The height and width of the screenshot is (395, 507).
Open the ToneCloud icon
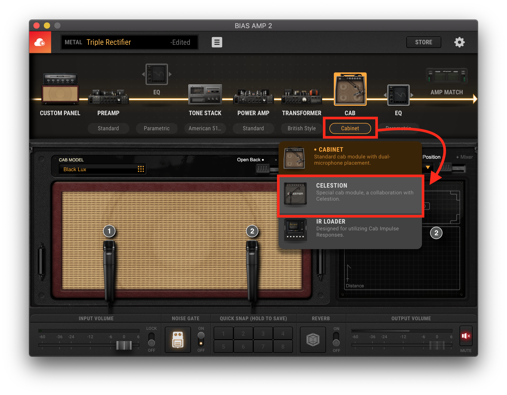point(40,42)
